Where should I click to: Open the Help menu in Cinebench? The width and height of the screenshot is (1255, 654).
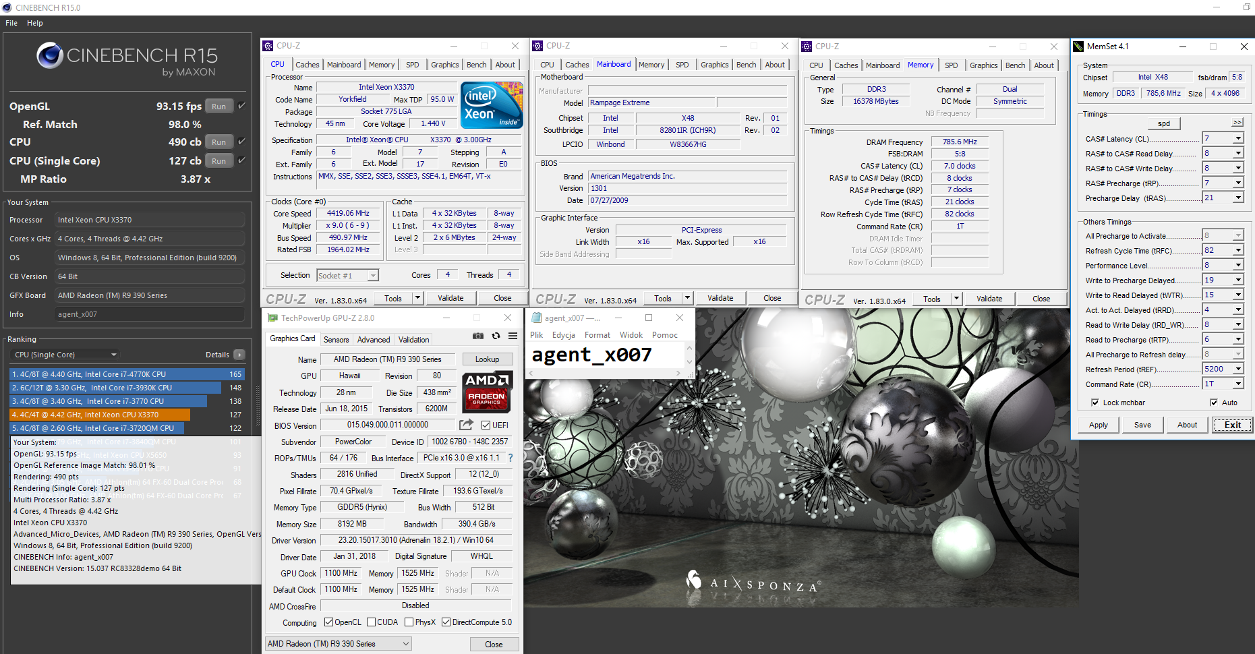[x=35, y=23]
